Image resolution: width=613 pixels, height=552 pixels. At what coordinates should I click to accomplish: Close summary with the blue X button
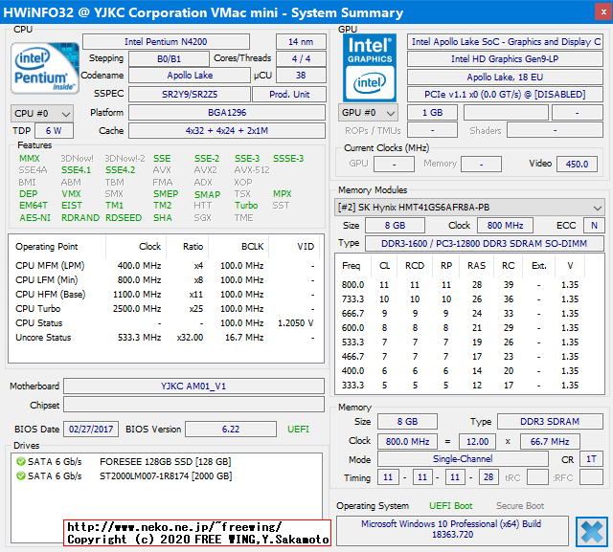592,531
